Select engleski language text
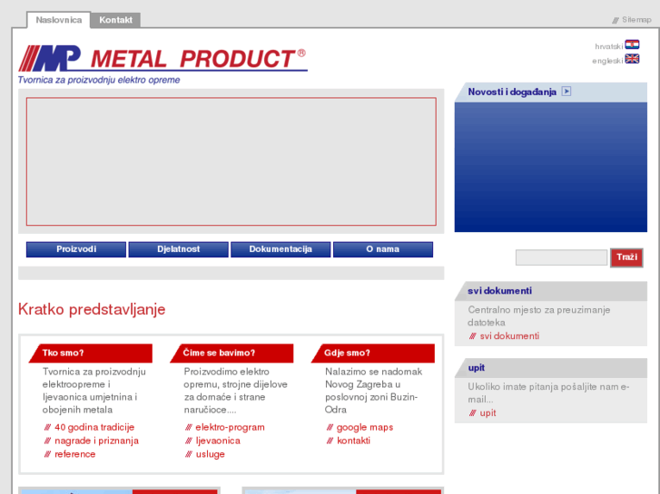 click(607, 61)
